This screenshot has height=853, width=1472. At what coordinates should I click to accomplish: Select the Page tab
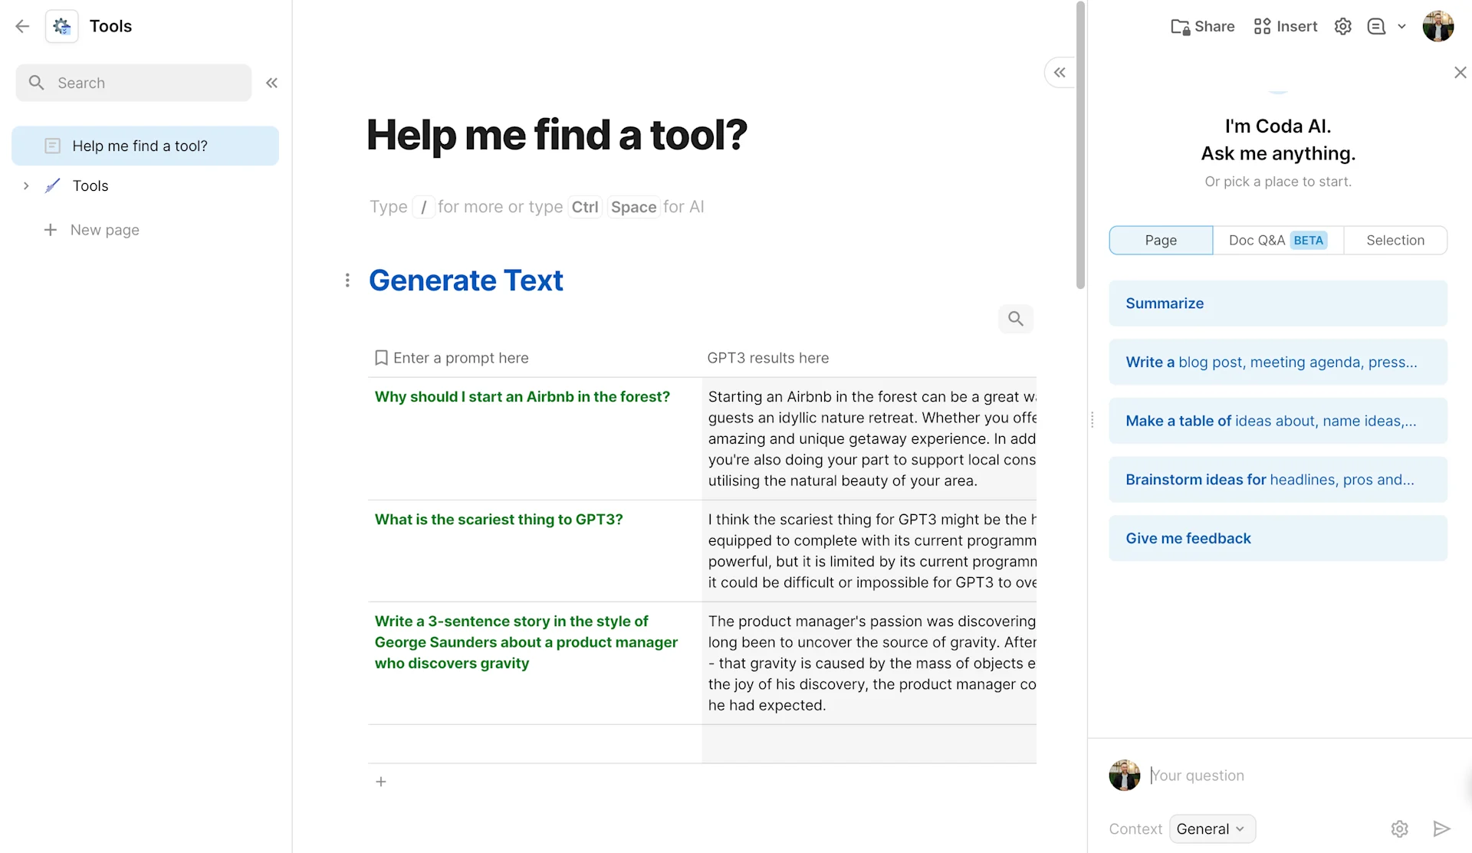[x=1161, y=240]
